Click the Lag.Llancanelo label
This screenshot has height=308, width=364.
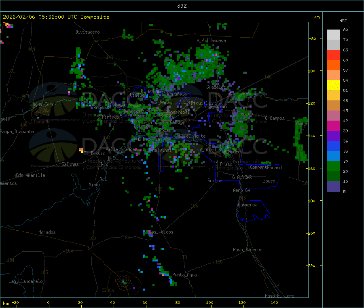26,281
